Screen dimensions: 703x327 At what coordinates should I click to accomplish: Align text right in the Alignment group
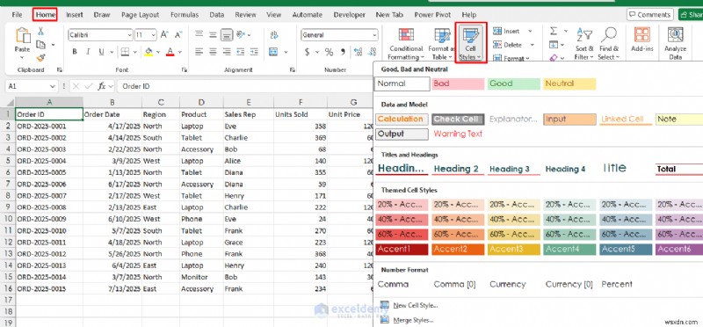pyautogui.click(x=227, y=52)
